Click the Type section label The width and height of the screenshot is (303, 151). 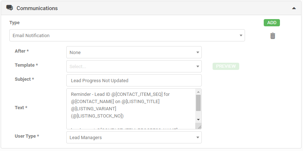point(14,23)
